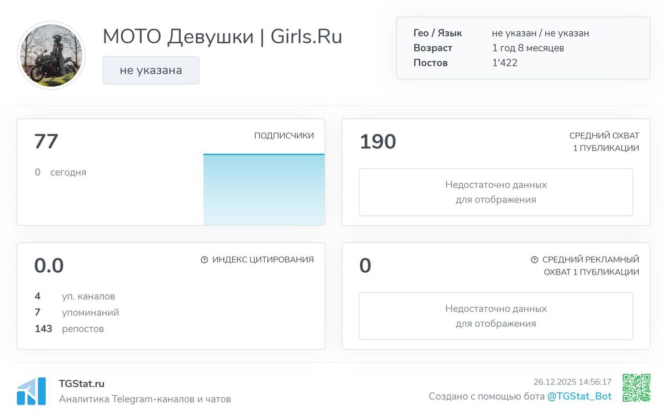
Task: Click the 7 упоминаний row
Action: (77, 312)
